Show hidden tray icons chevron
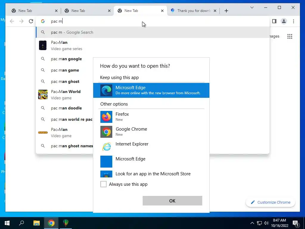305x229 pixels. [252, 223]
